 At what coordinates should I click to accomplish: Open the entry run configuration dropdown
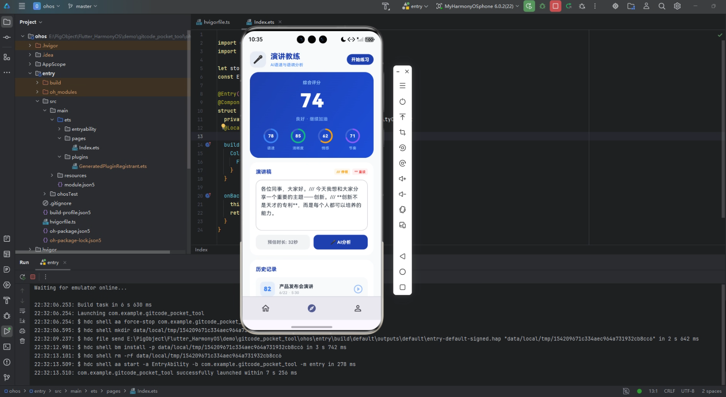[x=415, y=6]
